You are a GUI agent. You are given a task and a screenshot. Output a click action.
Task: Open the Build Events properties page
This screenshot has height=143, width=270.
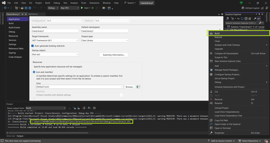point(14,27)
